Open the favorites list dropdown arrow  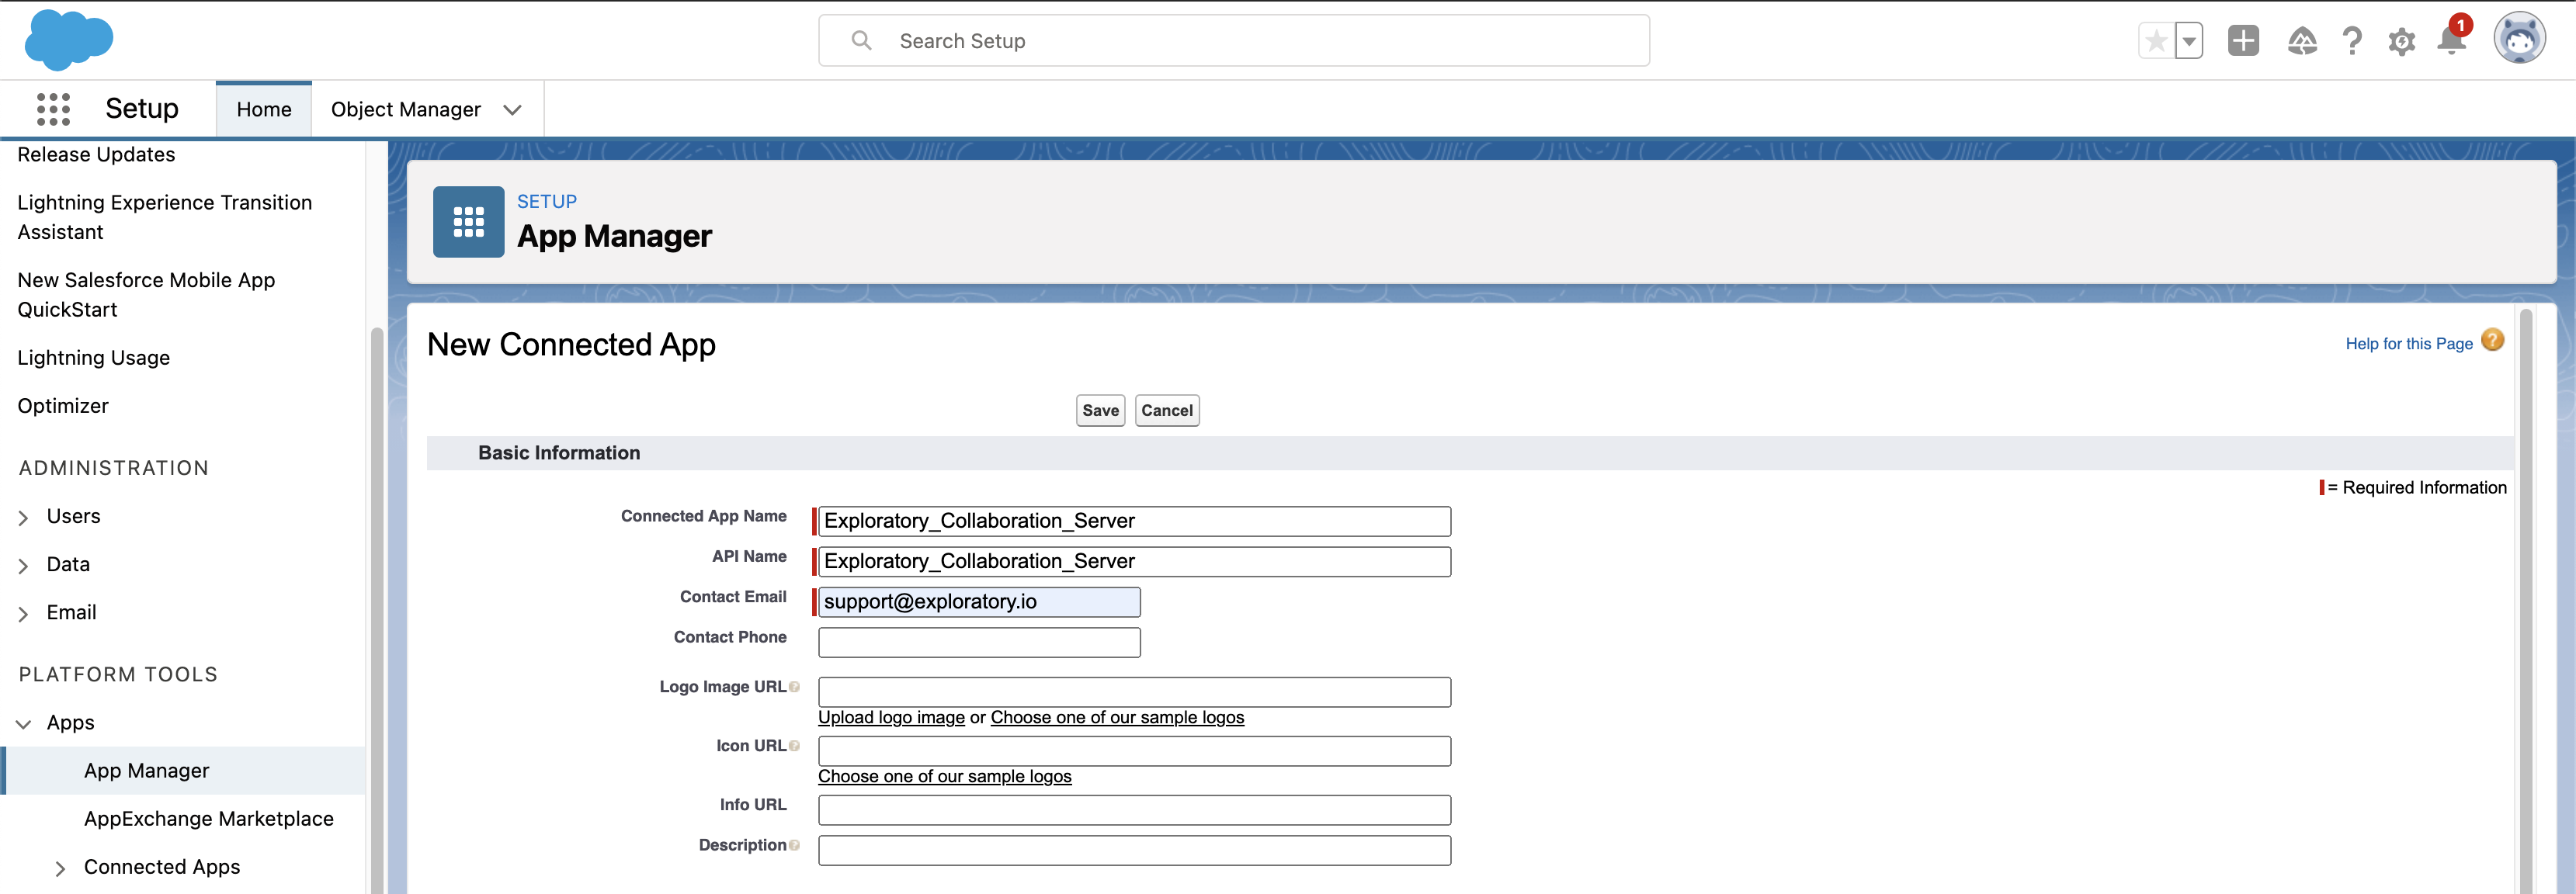(x=2189, y=41)
